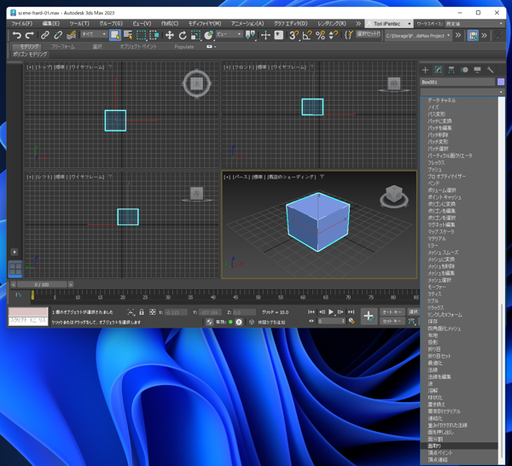This screenshot has width=512, height=466.
Task: Toggle the Percent Snap button
Action: 320,35
